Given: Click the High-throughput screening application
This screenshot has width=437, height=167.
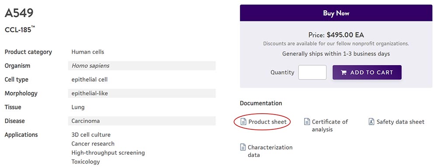Looking at the screenshot, I should click(x=108, y=153).
